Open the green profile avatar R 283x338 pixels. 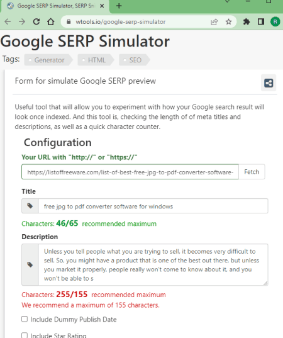[x=275, y=21]
